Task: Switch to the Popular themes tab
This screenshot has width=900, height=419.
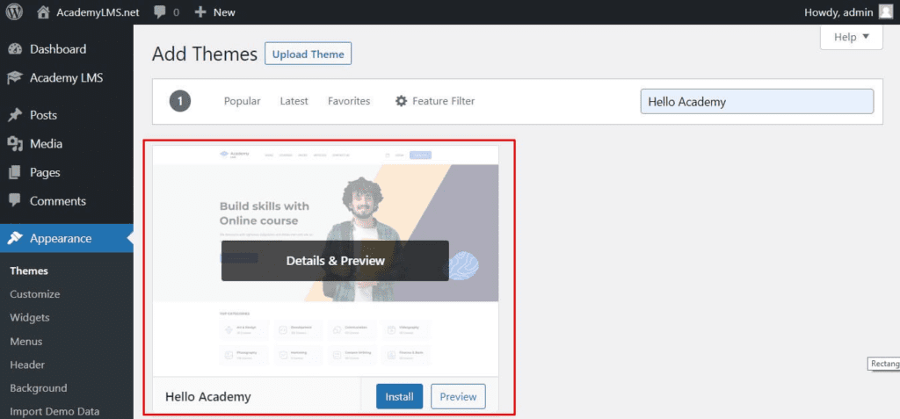Action: pyautogui.click(x=243, y=101)
